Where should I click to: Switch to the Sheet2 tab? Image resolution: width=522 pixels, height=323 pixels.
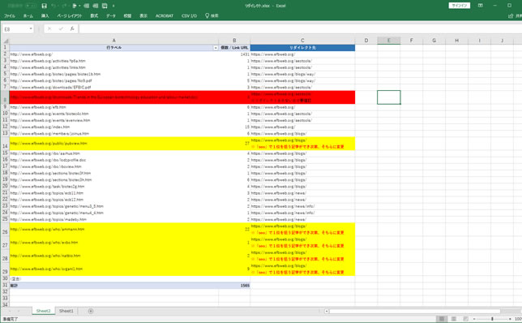[x=43, y=311]
